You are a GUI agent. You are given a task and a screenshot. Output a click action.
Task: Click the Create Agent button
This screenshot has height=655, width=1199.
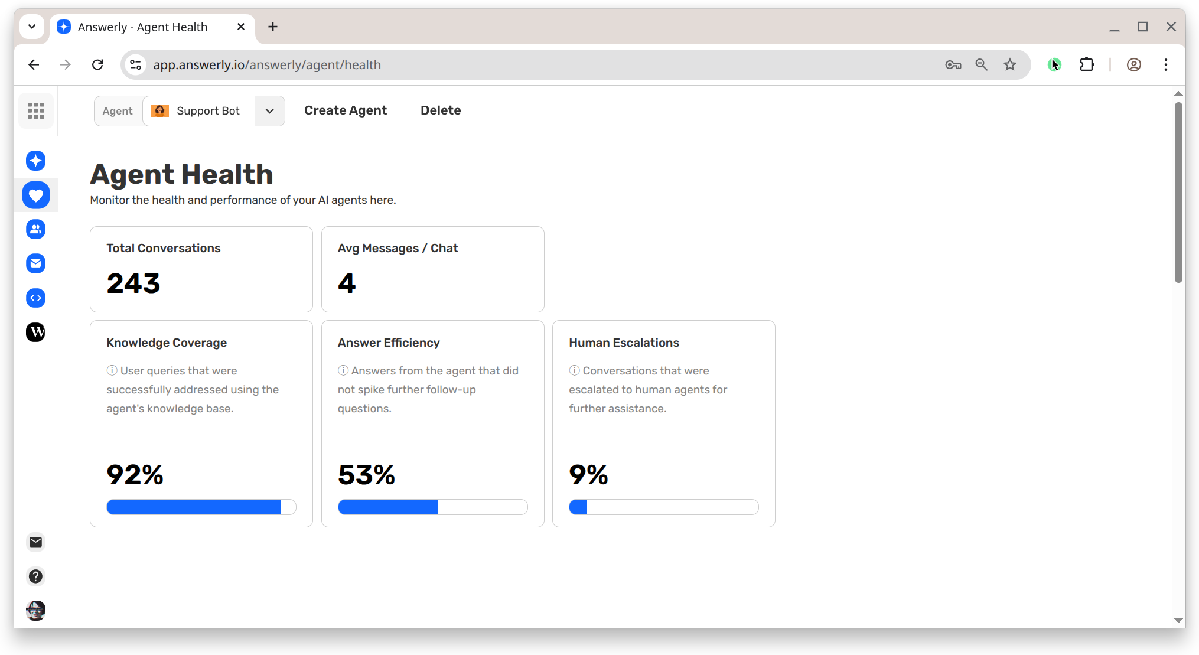[346, 110]
